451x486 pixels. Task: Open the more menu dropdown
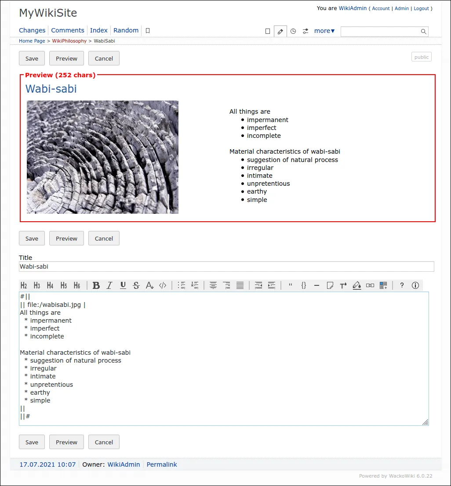click(324, 31)
